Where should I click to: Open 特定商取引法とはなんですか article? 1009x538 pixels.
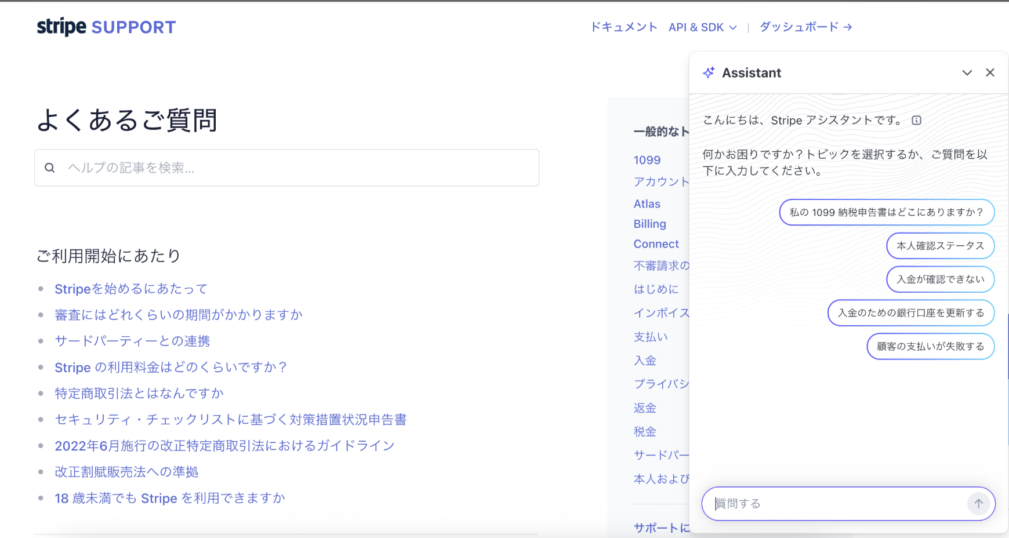click(x=139, y=394)
